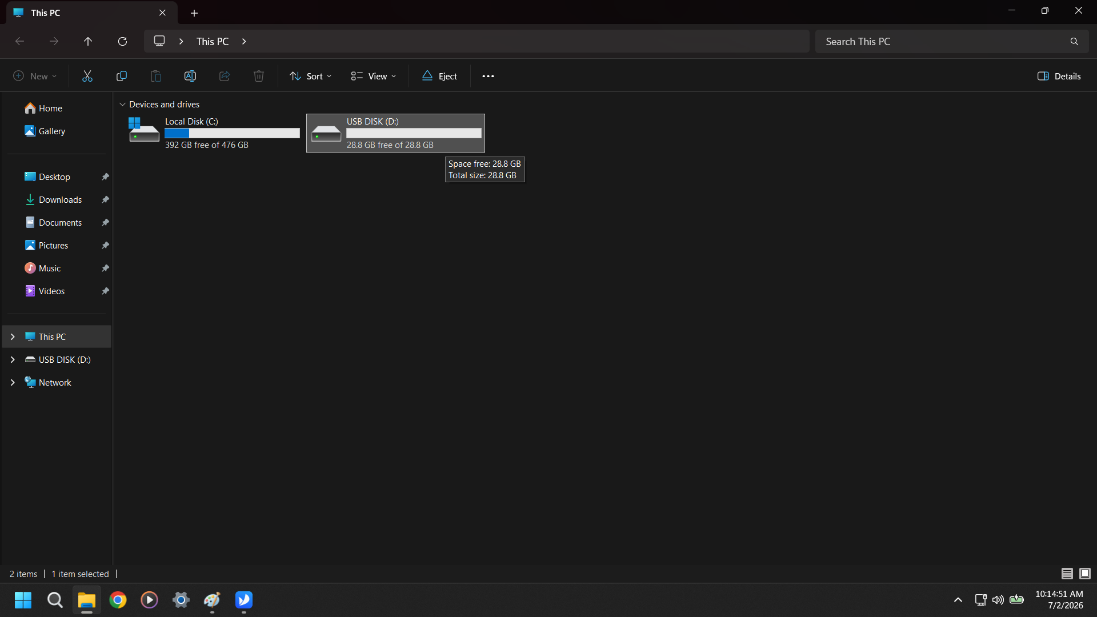The height and width of the screenshot is (617, 1097).
Task: Open the blue bird app in taskbar
Action: tap(244, 600)
